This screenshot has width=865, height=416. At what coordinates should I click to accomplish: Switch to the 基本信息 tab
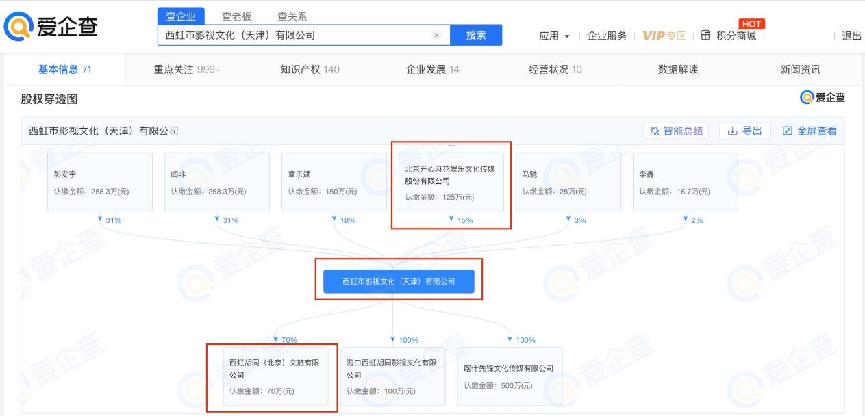(64, 69)
